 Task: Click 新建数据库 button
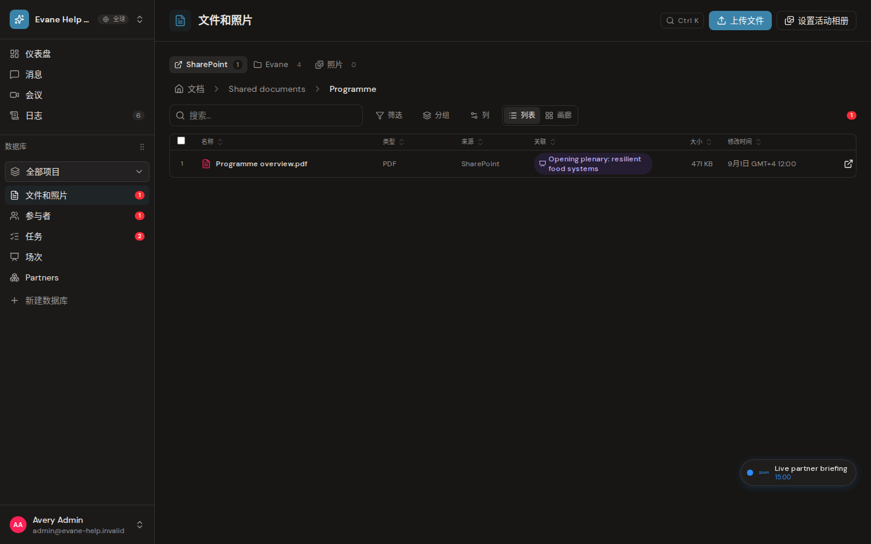[77, 300]
